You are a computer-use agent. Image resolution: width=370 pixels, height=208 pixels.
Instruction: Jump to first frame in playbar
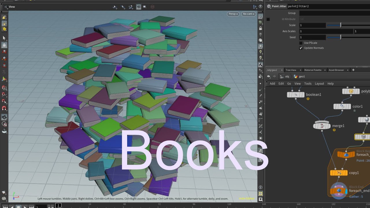click(x=5, y=207)
